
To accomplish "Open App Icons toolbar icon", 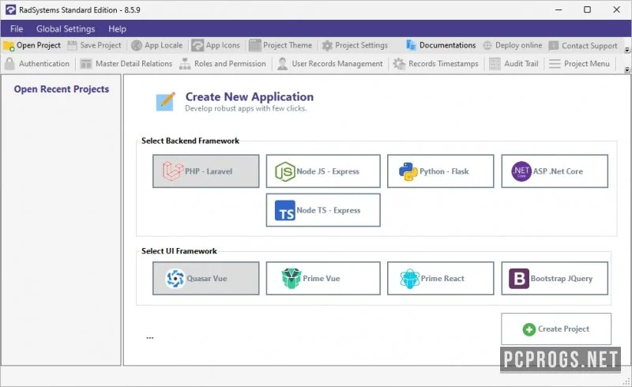I will 197,46.
